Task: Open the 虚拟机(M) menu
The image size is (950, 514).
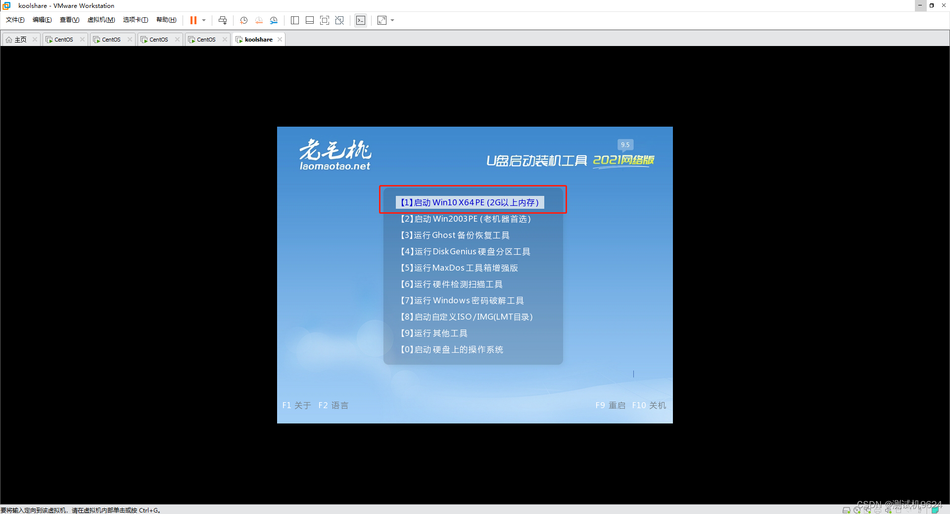Action: (101, 20)
